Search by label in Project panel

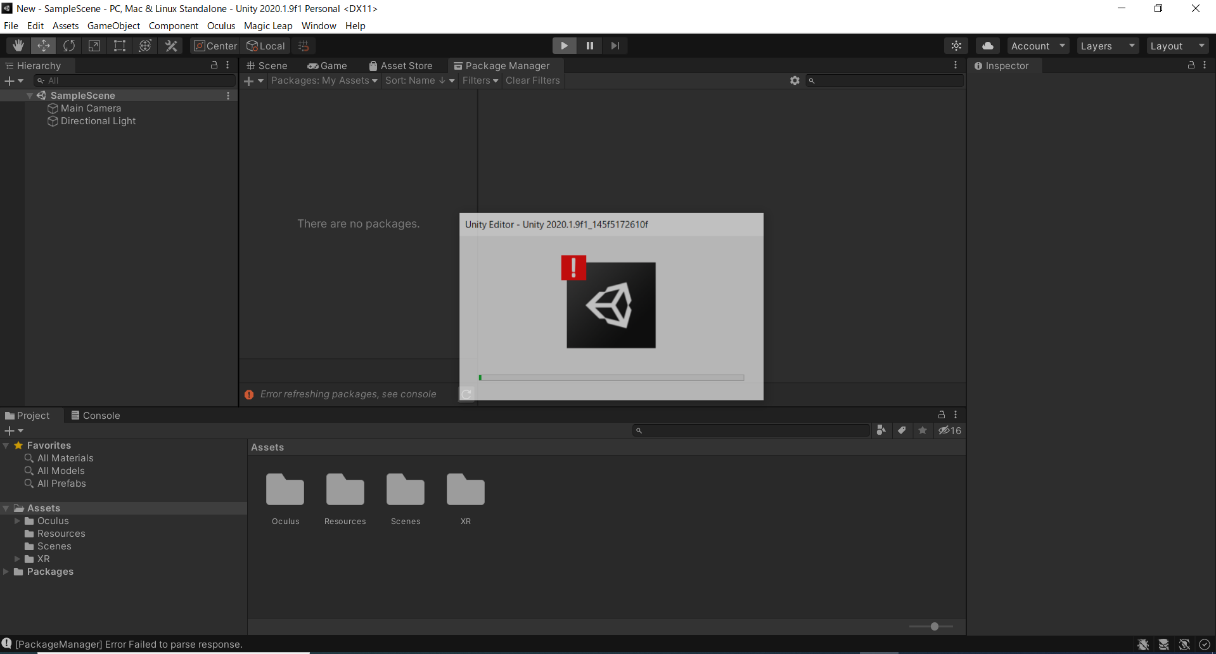coord(902,430)
